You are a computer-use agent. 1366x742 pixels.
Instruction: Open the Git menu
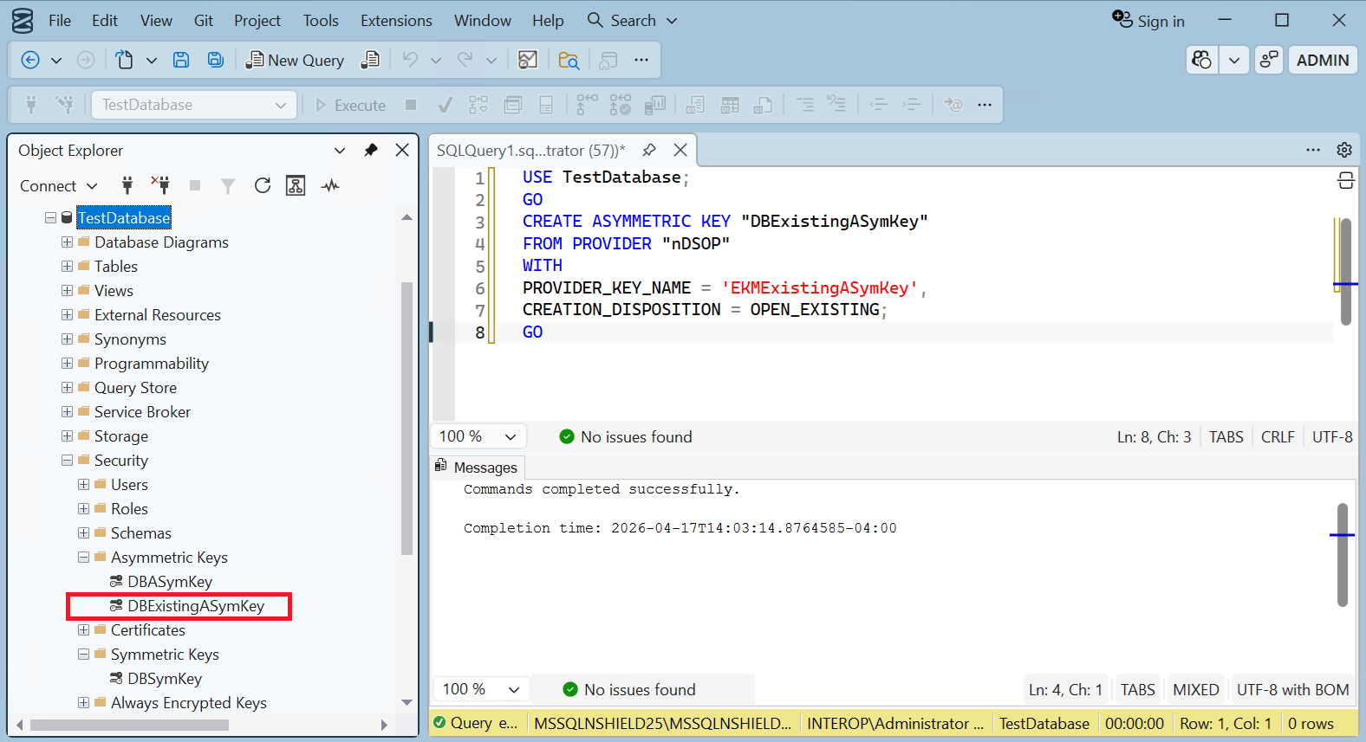(x=204, y=21)
